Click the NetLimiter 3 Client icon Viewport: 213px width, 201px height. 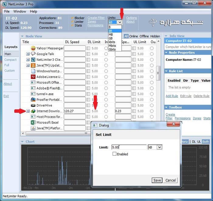33,60
